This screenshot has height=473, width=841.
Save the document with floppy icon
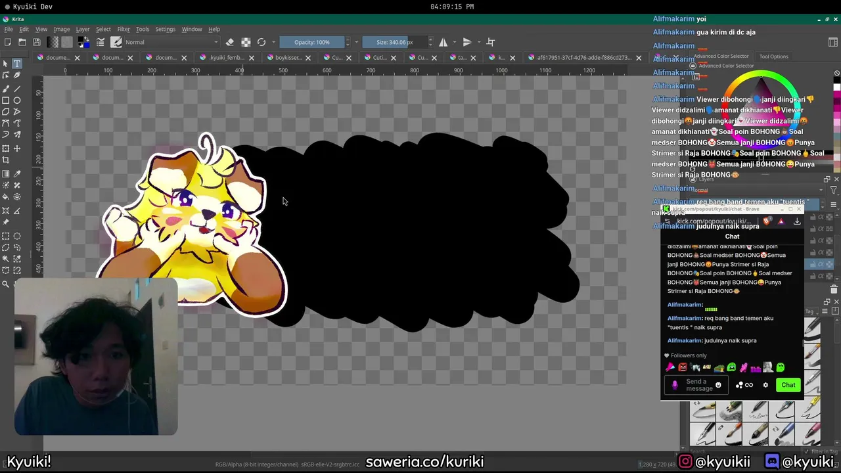pyautogui.click(x=36, y=42)
